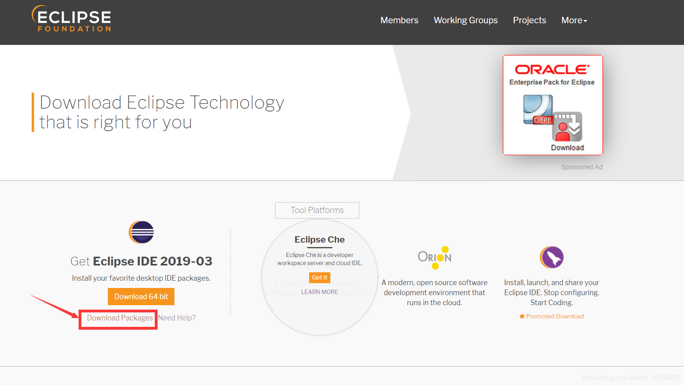Click the Download 64 bit button
The height and width of the screenshot is (385, 684).
[x=141, y=296]
